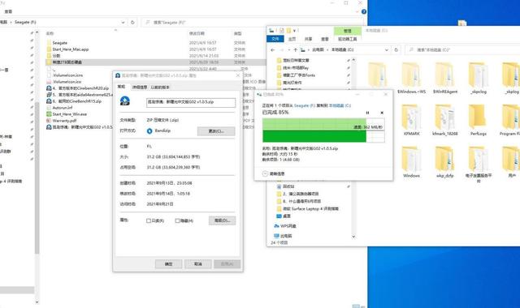Image resolution: width=520 pixels, height=308 pixels.
Task: Click the file name field in properties
Action: [x=191, y=102]
